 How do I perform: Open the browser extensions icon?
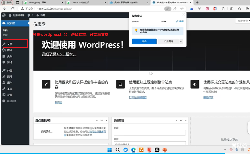pos(223,9)
